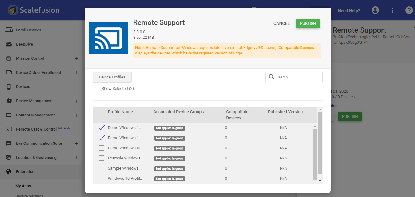Click the Mission Control icon

pos(9,58)
